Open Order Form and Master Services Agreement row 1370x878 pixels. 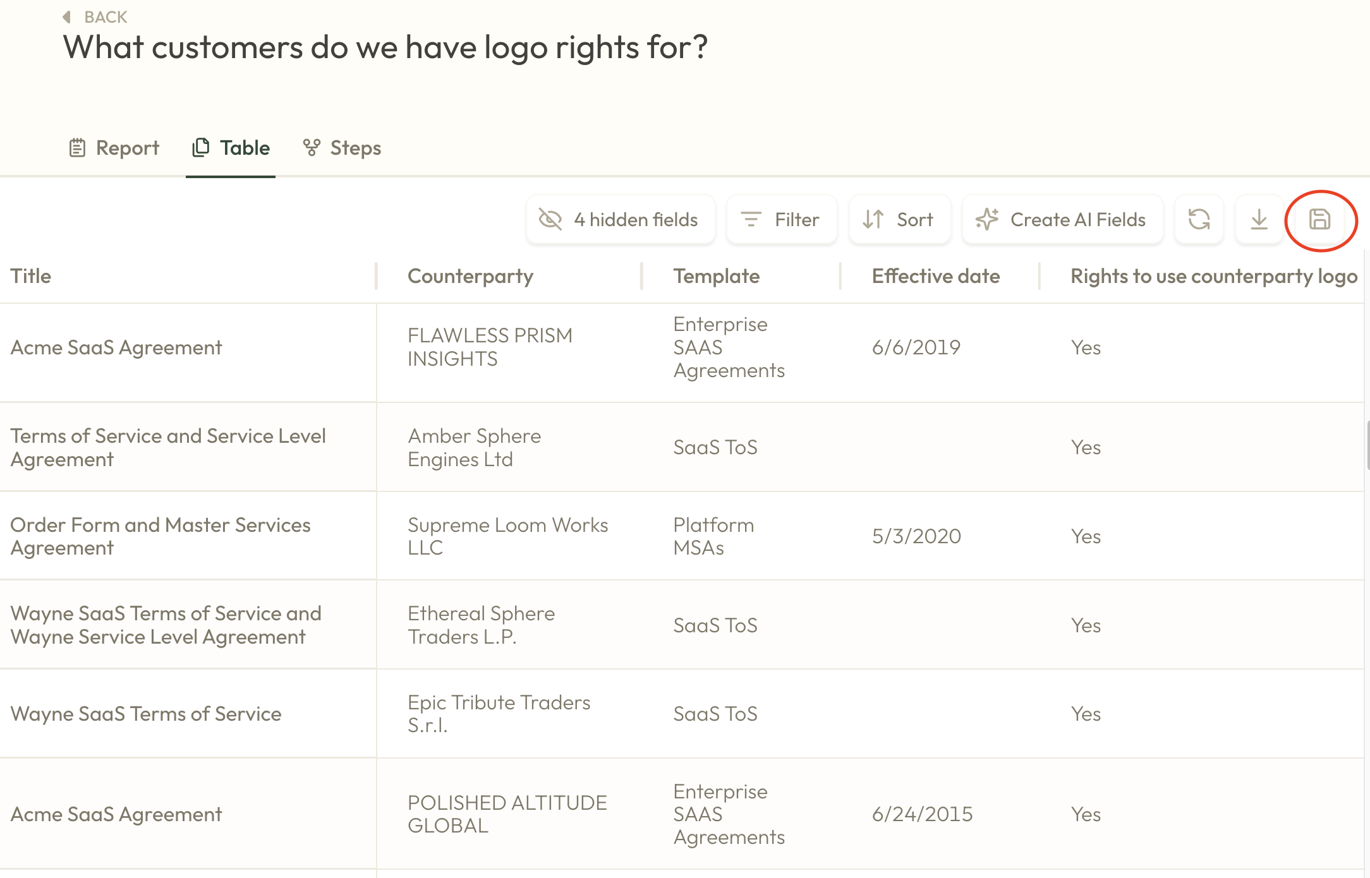(161, 536)
